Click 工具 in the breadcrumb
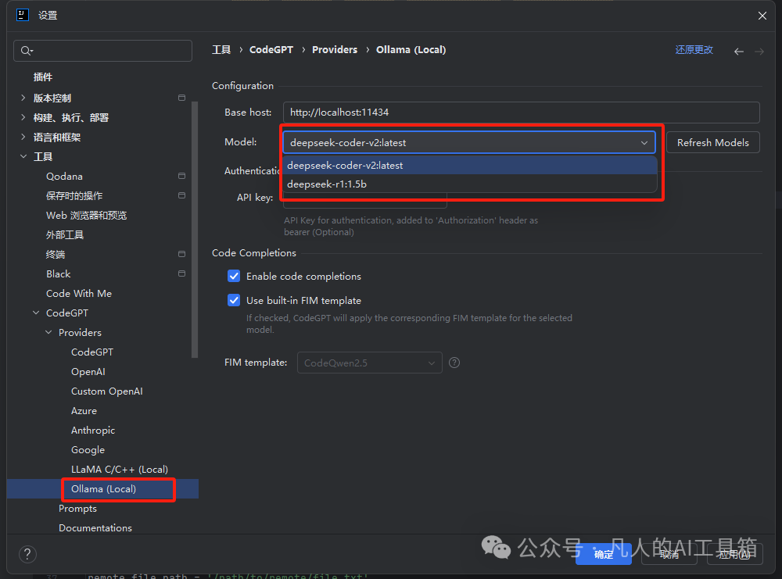 click(x=221, y=50)
